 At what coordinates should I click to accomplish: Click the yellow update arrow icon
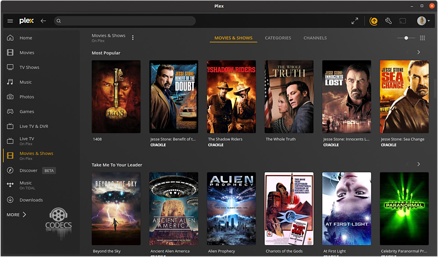pyautogui.click(x=373, y=21)
